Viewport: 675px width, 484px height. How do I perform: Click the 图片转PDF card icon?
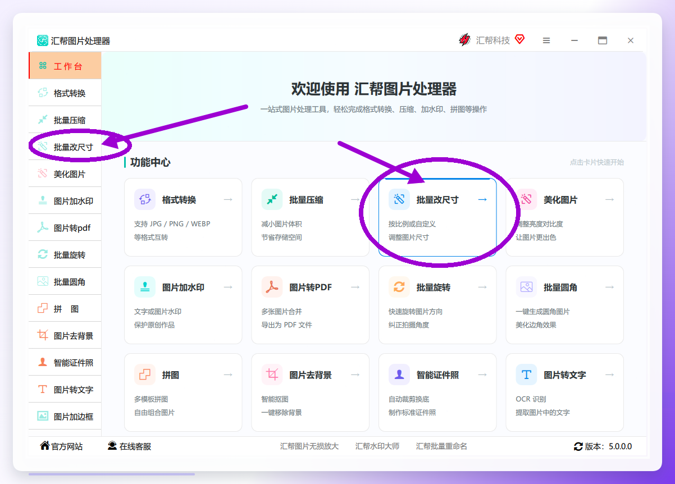pyautogui.click(x=272, y=287)
